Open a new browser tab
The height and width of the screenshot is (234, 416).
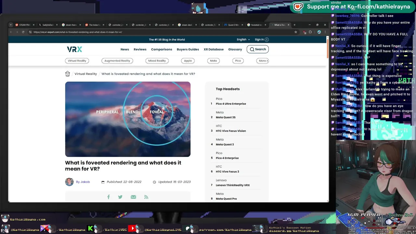pos(294,25)
